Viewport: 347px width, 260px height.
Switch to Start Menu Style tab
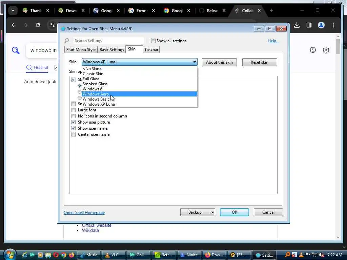click(81, 50)
